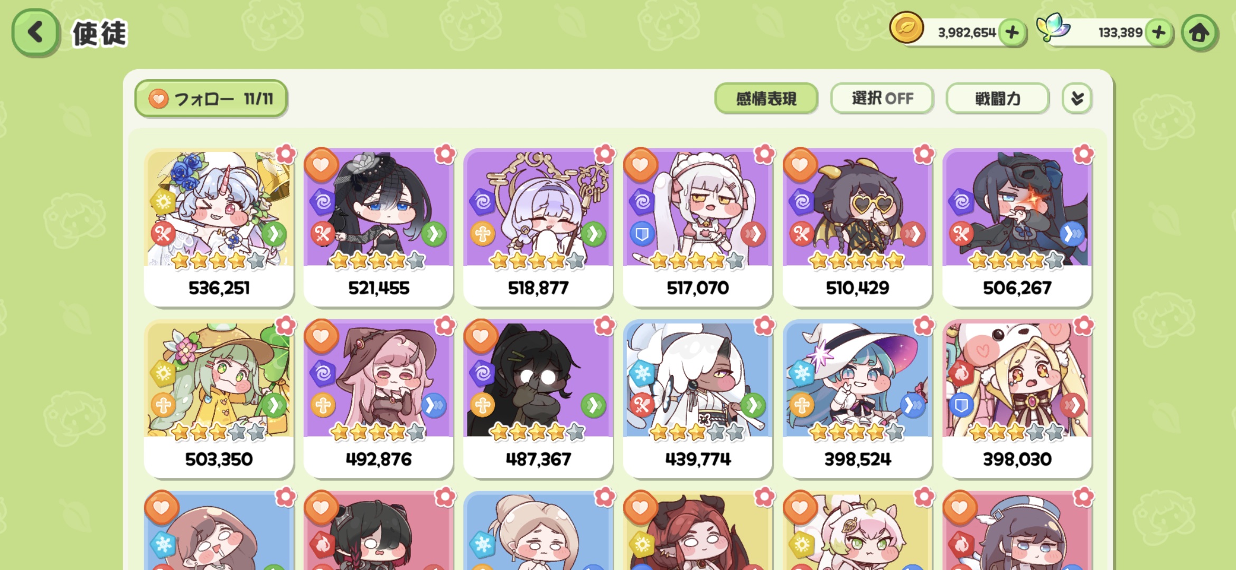Select the 518,877 apostle card

coord(538,227)
